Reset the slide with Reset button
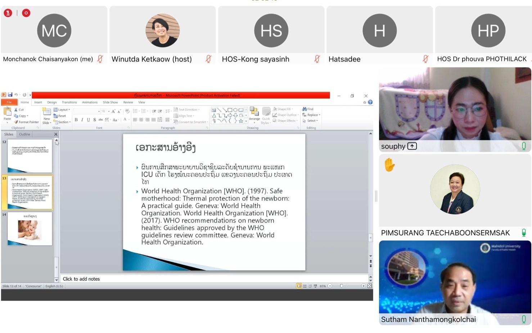The height and width of the screenshot is (333, 532). (x=60, y=116)
